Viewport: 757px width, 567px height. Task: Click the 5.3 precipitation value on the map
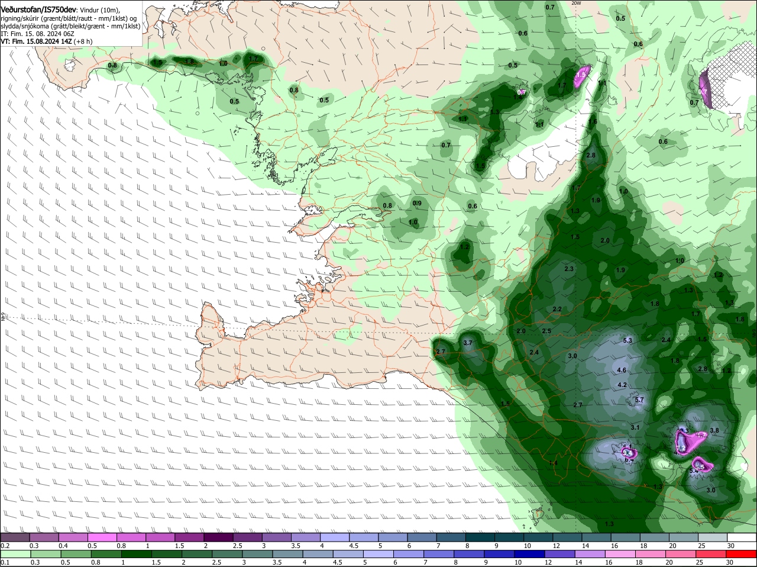(627, 341)
